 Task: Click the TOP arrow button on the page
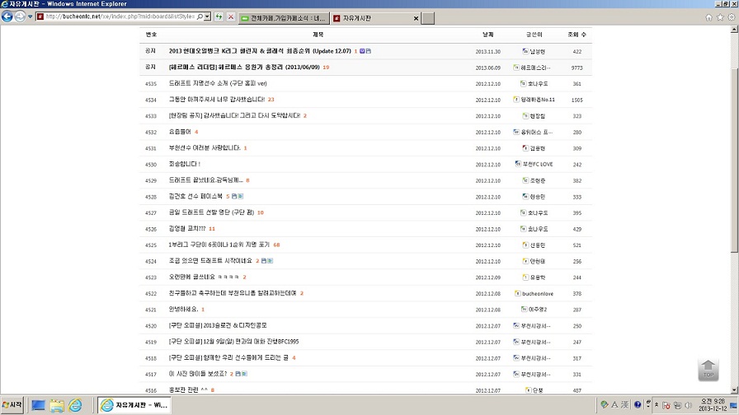pos(708,370)
